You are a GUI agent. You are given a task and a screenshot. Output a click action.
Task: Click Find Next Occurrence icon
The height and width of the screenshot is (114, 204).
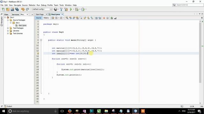click(x=74, y=18)
